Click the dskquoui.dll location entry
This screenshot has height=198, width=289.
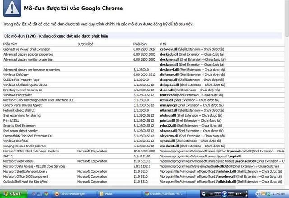(x=192, y=85)
